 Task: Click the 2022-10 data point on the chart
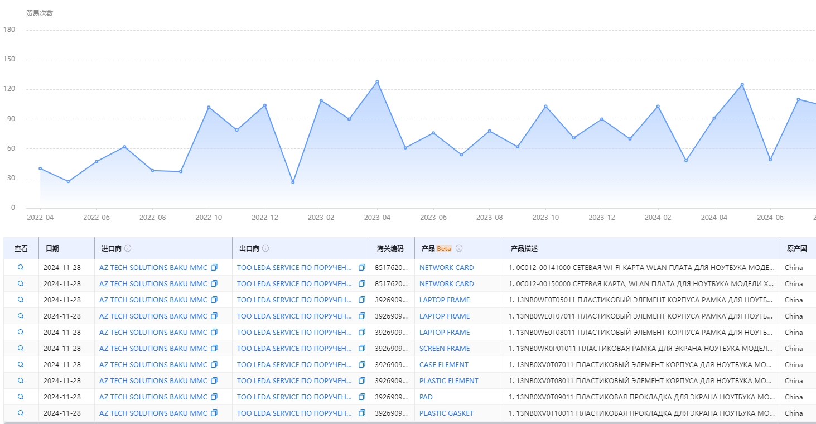tap(209, 107)
